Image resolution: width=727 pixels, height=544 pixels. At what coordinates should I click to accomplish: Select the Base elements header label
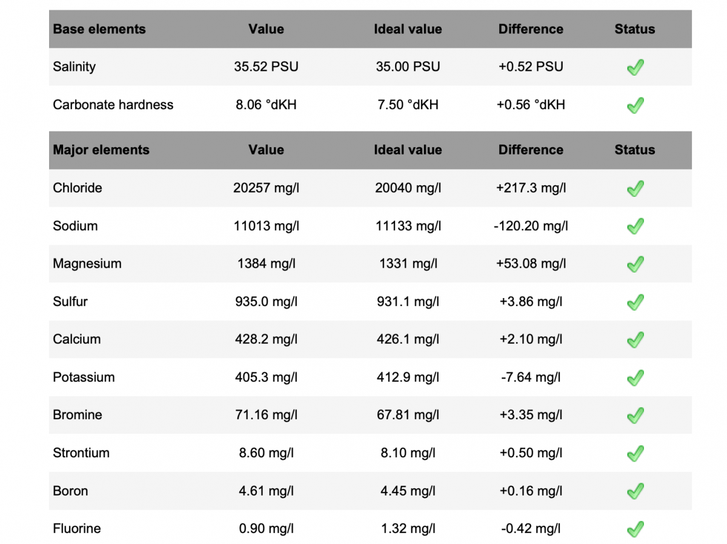click(x=99, y=29)
